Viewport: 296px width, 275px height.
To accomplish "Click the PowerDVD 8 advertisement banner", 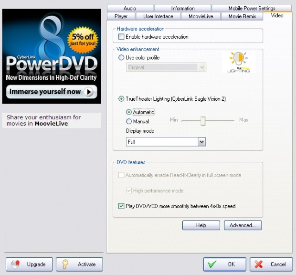I will (x=52, y=56).
